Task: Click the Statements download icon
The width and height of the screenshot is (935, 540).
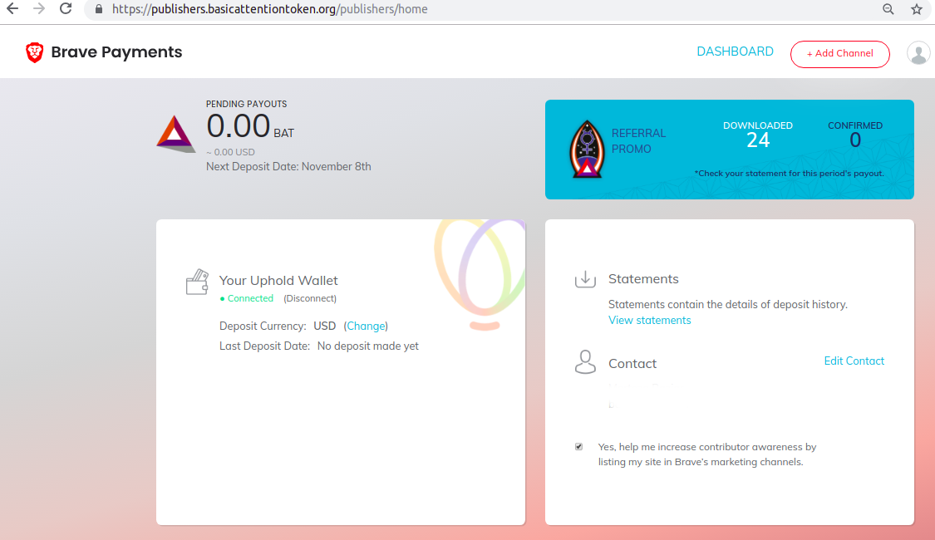Action: [x=586, y=279]
